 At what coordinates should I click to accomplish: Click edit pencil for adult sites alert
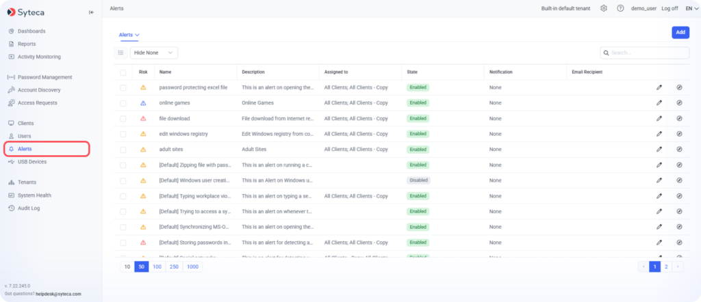[x=659, y=149]
